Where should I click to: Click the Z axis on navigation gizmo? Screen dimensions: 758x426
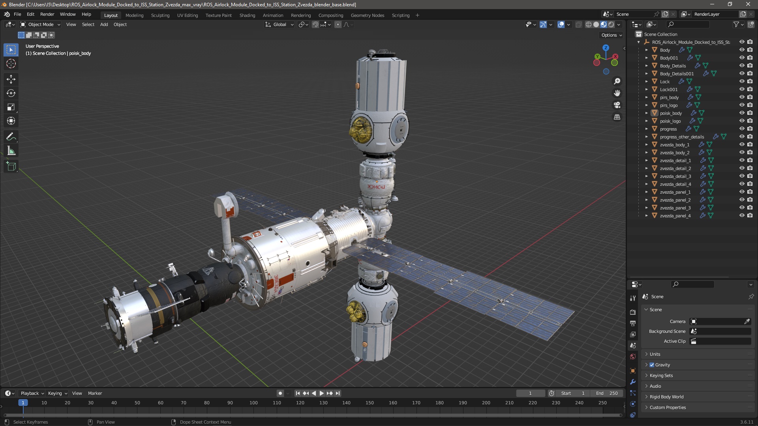[x=606, y=48]
